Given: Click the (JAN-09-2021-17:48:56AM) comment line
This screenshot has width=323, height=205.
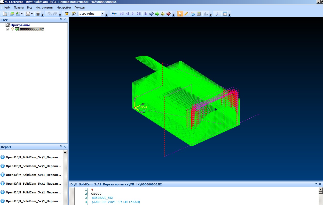Looking at the screenshot, I should pyautogui.click(x=116, y=202).
